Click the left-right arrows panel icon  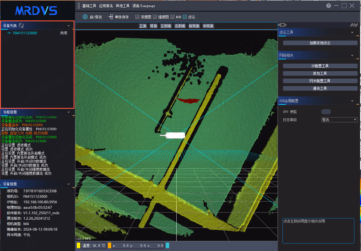click(x=282, y=25)
